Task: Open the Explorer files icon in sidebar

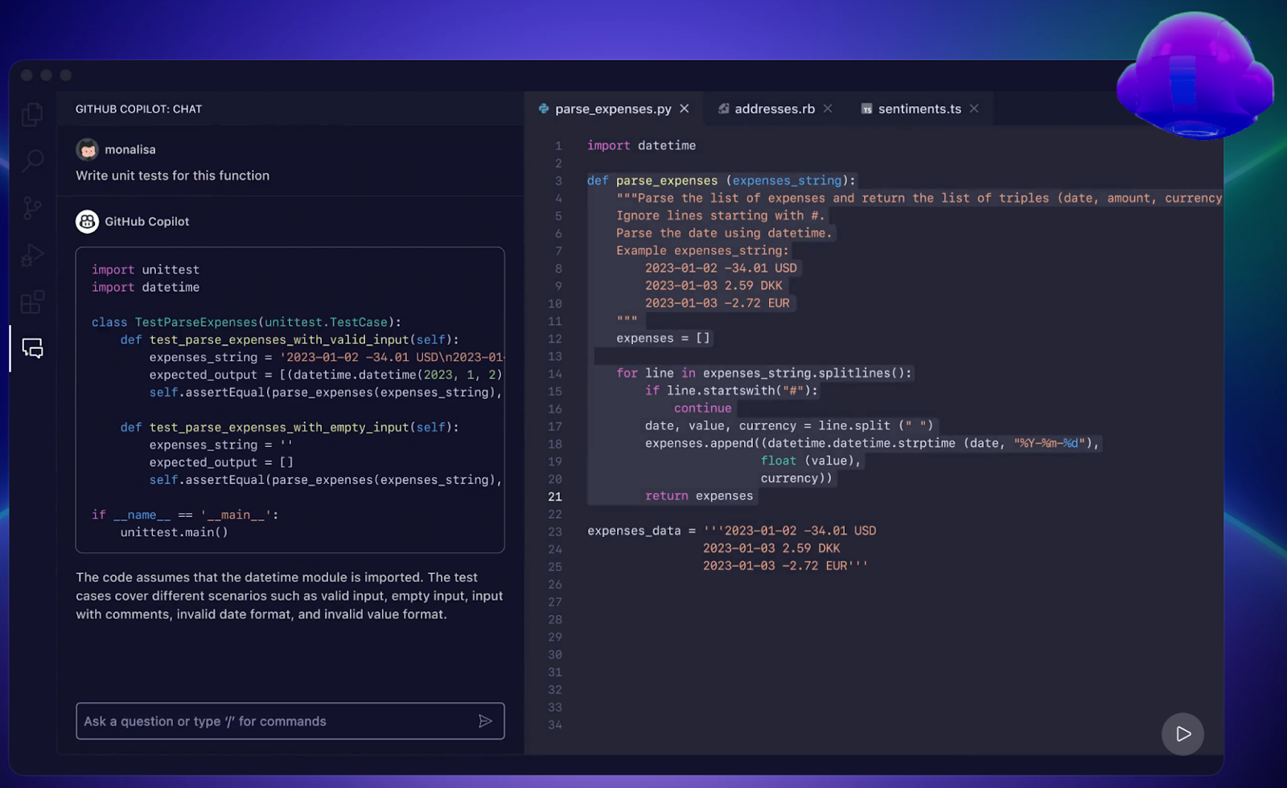Action: (32, 115)
